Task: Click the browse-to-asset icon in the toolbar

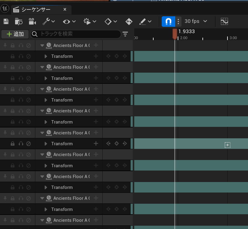Action: 18,21
